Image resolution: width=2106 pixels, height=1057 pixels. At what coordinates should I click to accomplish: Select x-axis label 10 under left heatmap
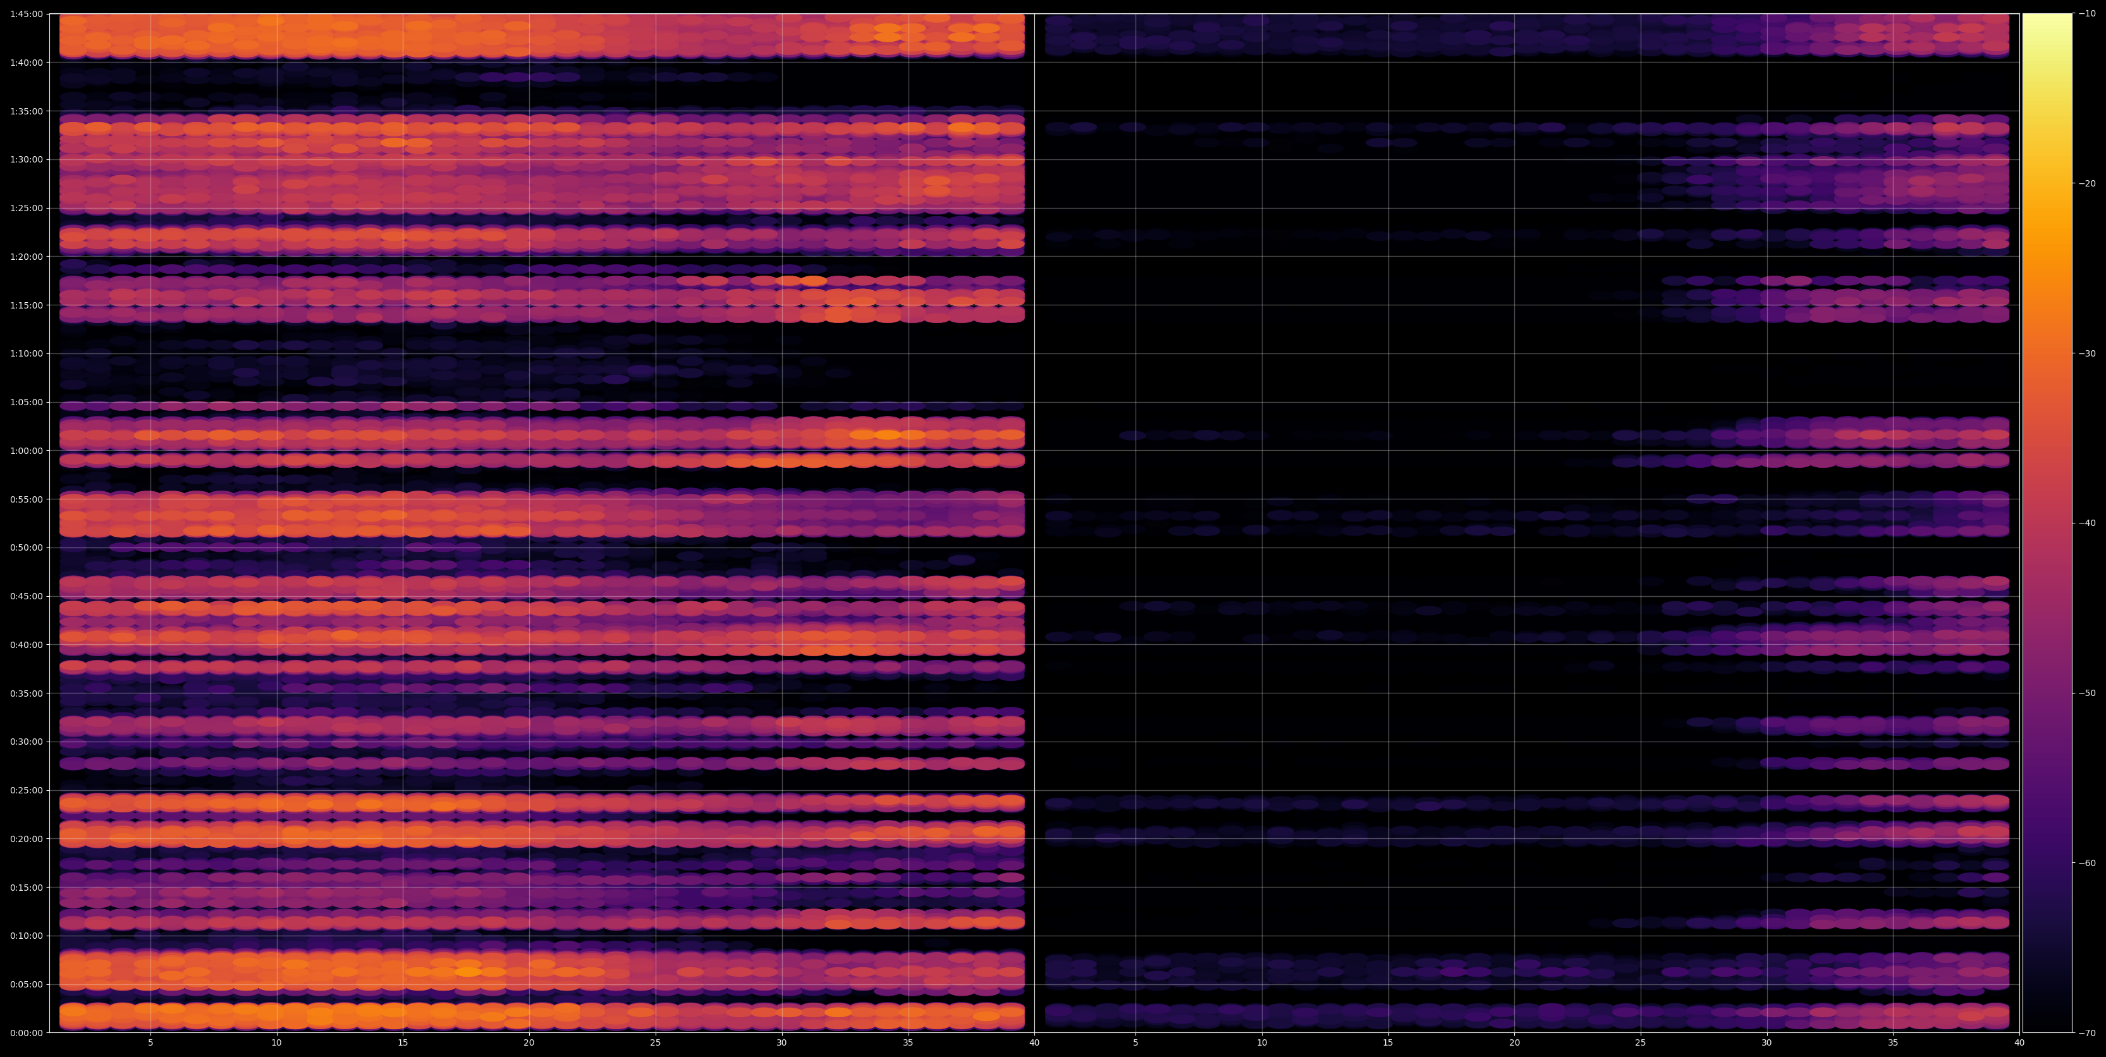pos(276,1042)
